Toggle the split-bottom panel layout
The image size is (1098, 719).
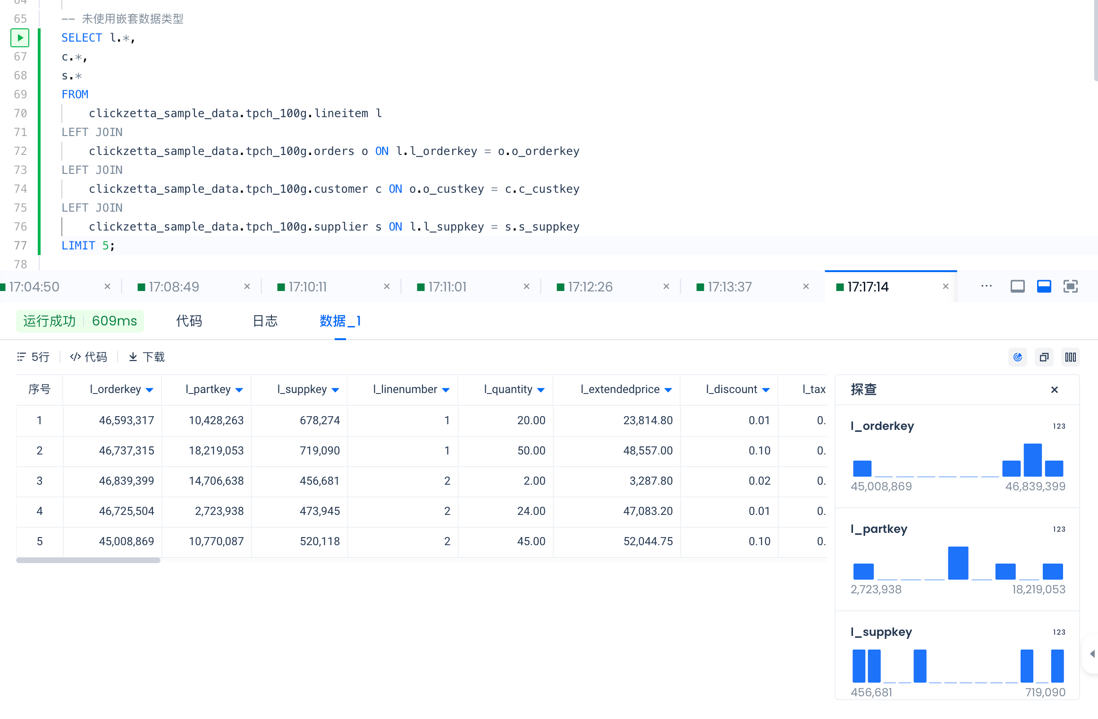(1044, 286)
